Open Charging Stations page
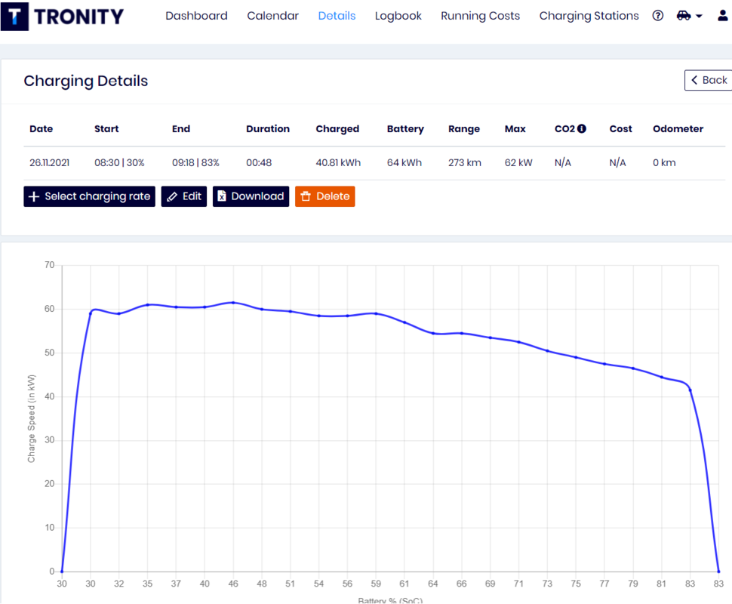The width and height of the screenshot is (732, 604). tap(589, 16)
